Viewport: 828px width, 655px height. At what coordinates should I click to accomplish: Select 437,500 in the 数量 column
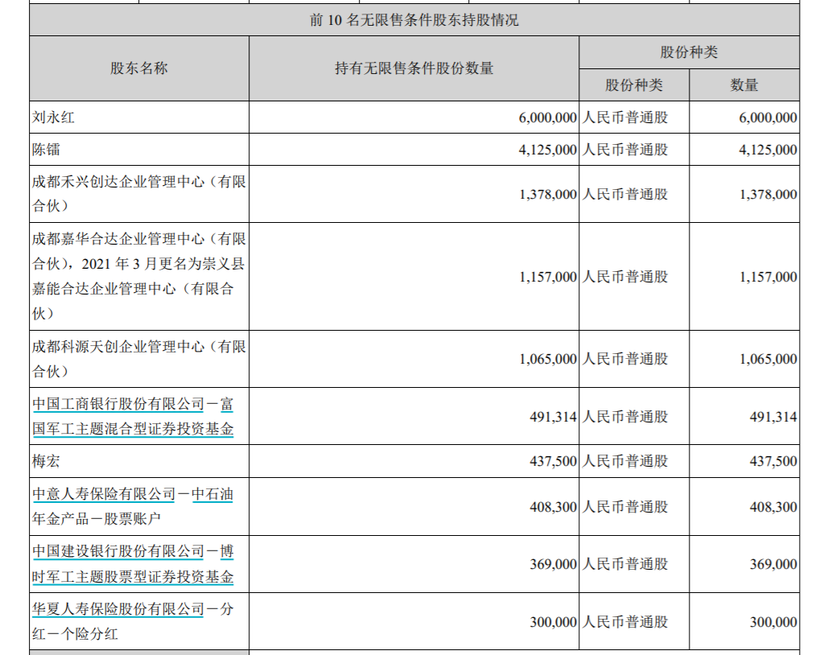pos(773,461)
